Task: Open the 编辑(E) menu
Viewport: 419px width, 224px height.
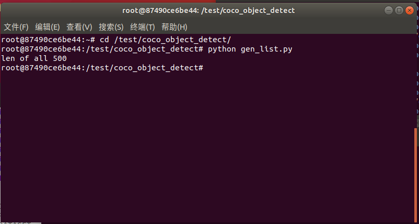Action: pyautogui.click(x=48, y=27)
